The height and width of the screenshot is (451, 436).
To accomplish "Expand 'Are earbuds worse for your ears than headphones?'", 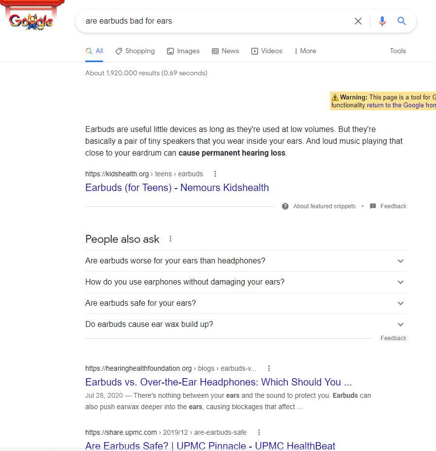I will pyautogui.click(x=246, y=261).
